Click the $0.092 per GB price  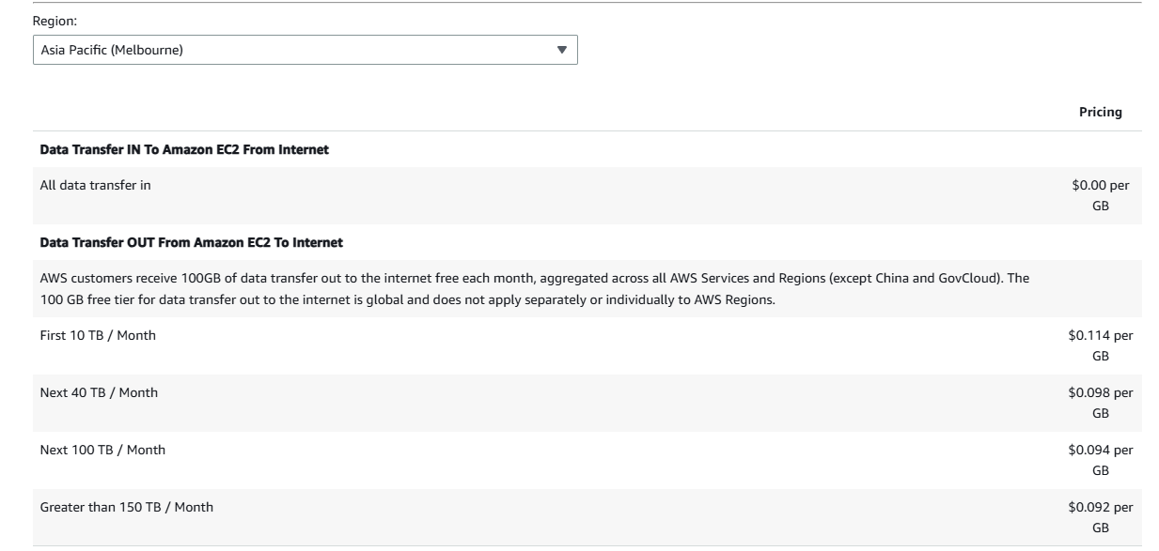pyautogui.click(x=1100, y=517)
